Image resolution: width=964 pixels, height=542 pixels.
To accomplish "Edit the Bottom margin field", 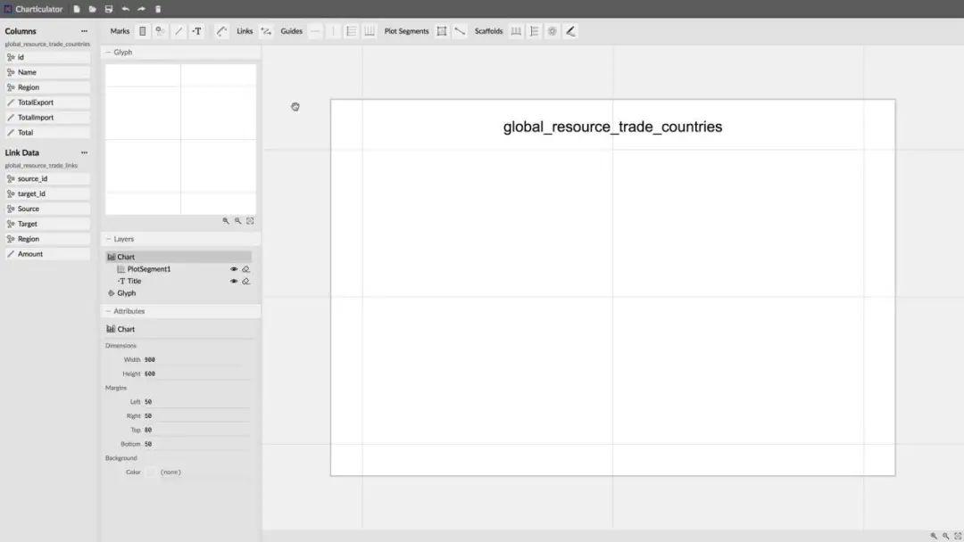I will point(196,445).
